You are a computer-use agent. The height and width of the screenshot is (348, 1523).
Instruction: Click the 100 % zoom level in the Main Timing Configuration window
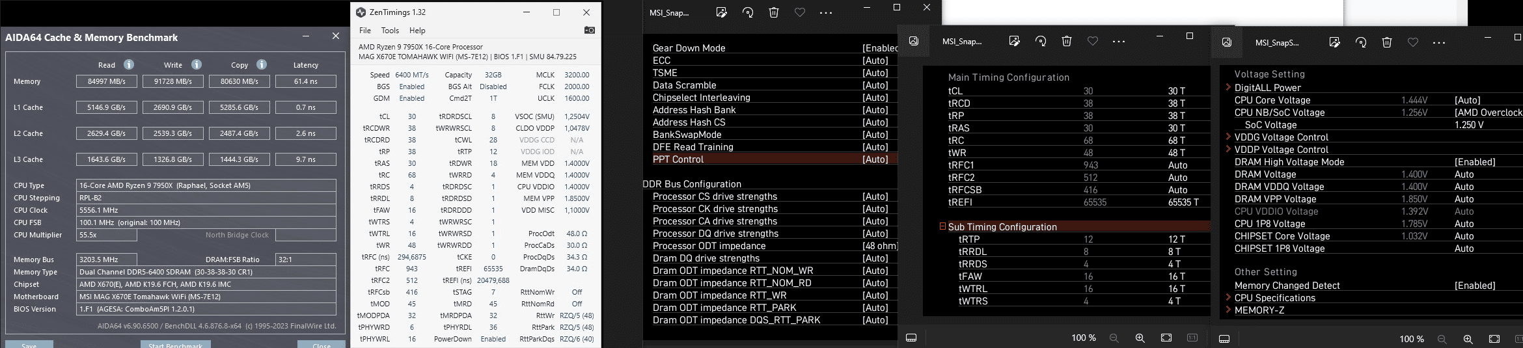(1084, 338)
